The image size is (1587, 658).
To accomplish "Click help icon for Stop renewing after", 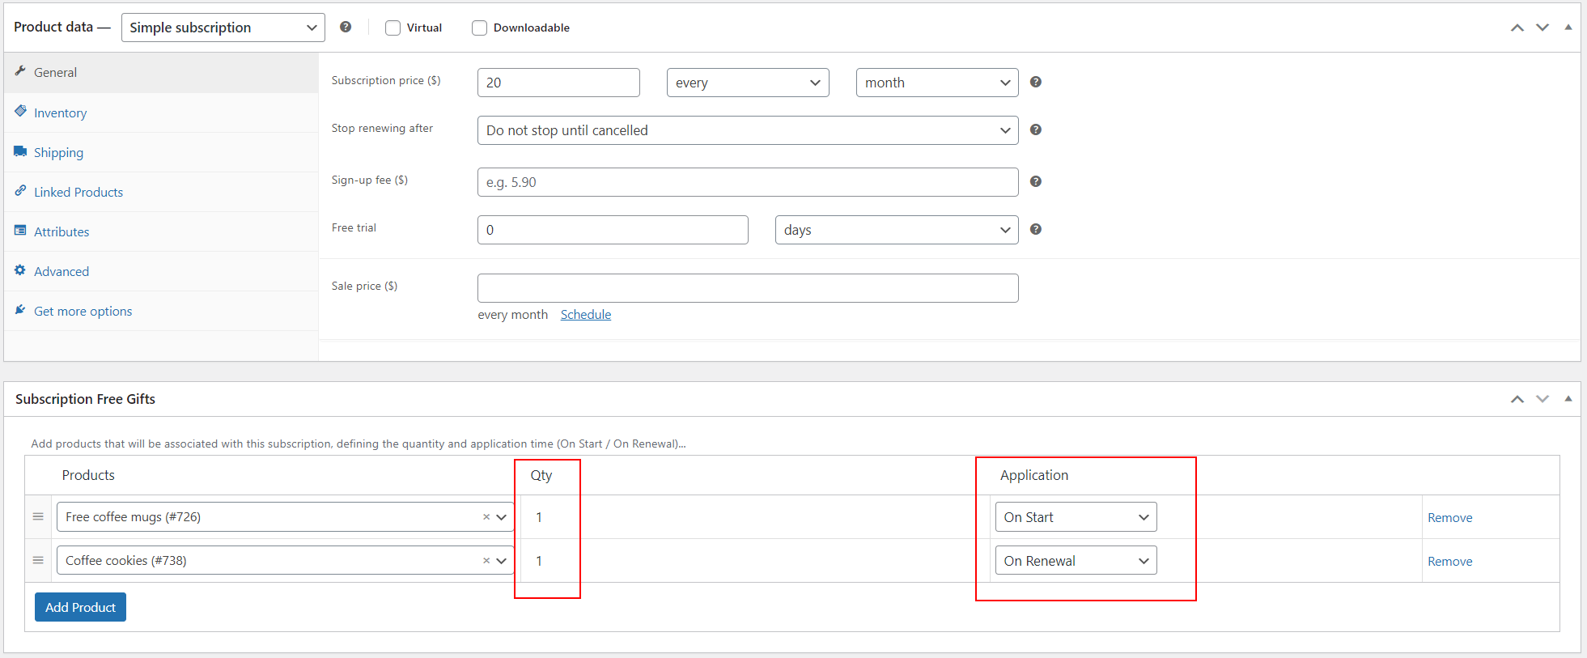I will click(1035, 129).
